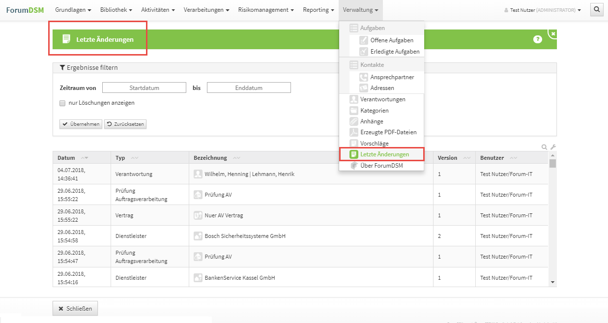Screen dimensions: 608x323
Task: Sort table by Bezeichnung column
Action: [236, 158]
